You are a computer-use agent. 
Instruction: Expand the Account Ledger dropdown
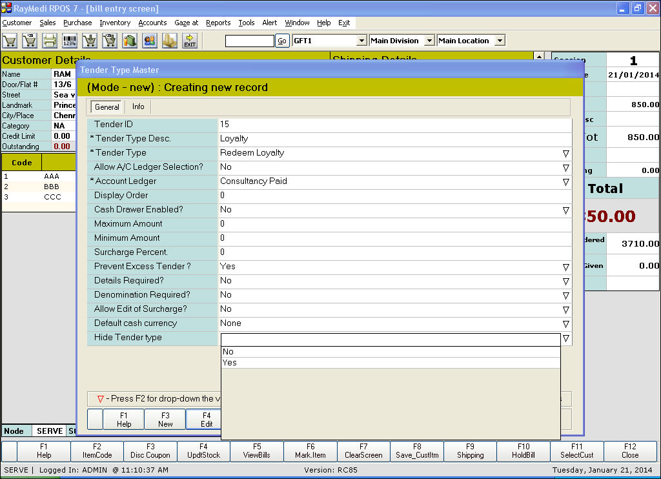[x=565, y=181]
